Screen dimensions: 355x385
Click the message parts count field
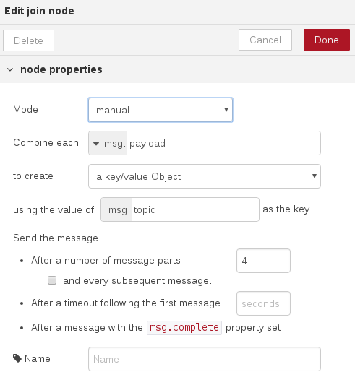coord(263,261)
